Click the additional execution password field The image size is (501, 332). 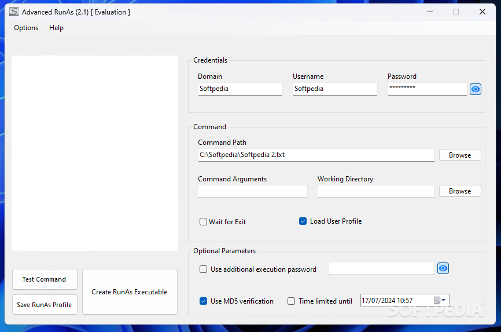(381, 269)
